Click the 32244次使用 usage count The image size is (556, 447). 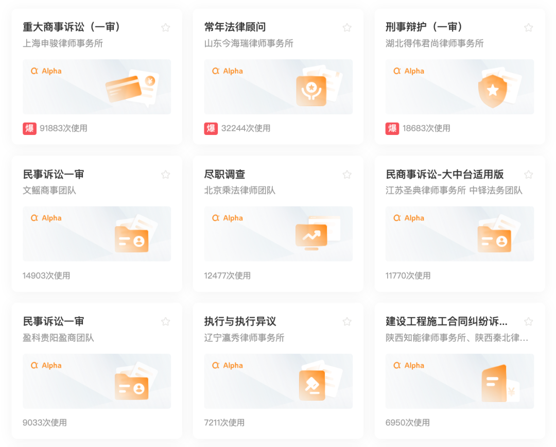click(246, 128)
